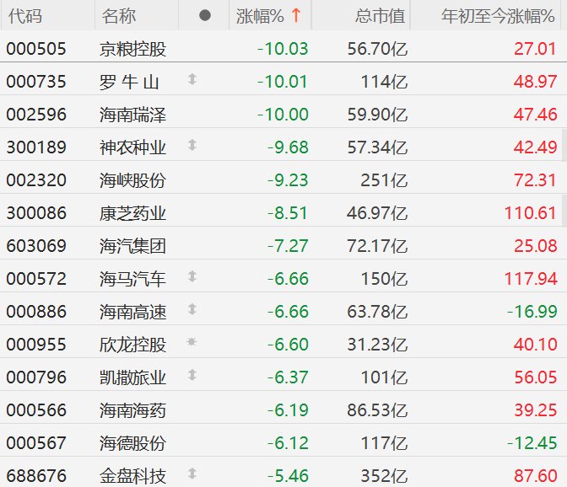
Task: Select stock code 000796
Action: 36,377
